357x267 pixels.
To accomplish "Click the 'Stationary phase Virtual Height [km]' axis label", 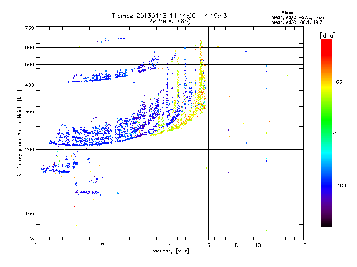I will click(x=19, y=133).
